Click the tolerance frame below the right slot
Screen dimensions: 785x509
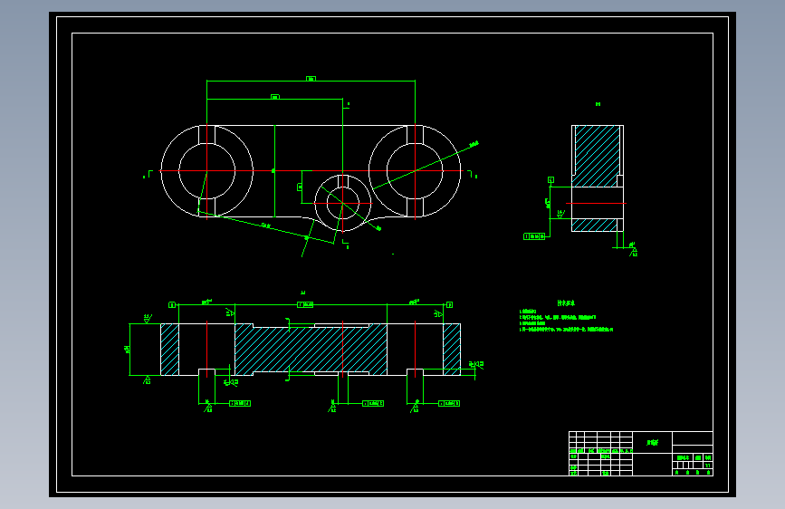click(x=449, y=403)
